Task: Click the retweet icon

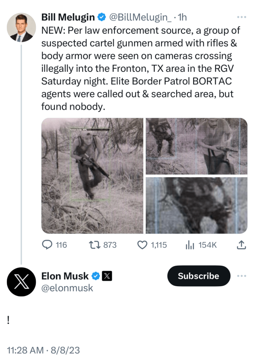Action: click(x=94, y=245)
